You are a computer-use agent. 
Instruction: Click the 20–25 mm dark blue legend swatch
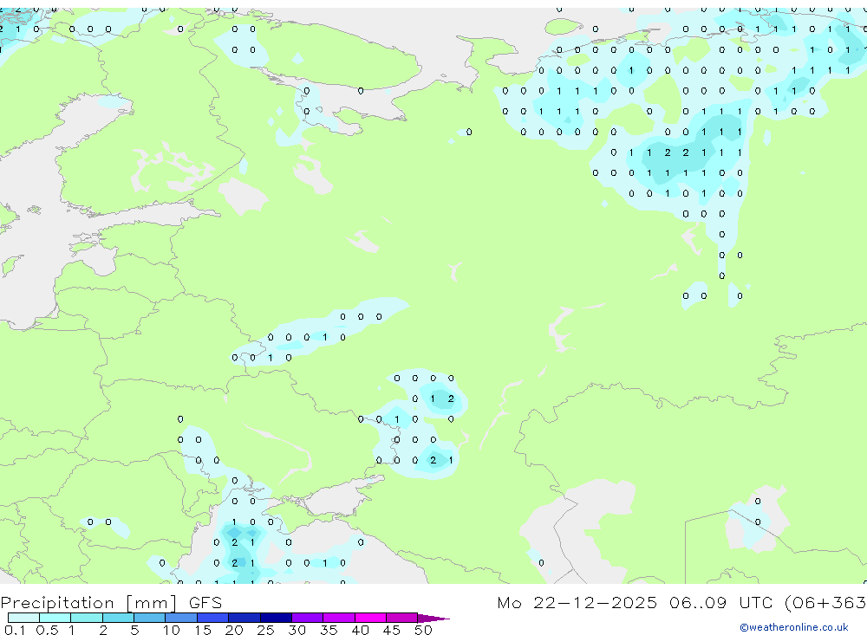coord(244,618)
